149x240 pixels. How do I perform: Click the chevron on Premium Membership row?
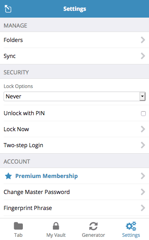click(143, 176)
